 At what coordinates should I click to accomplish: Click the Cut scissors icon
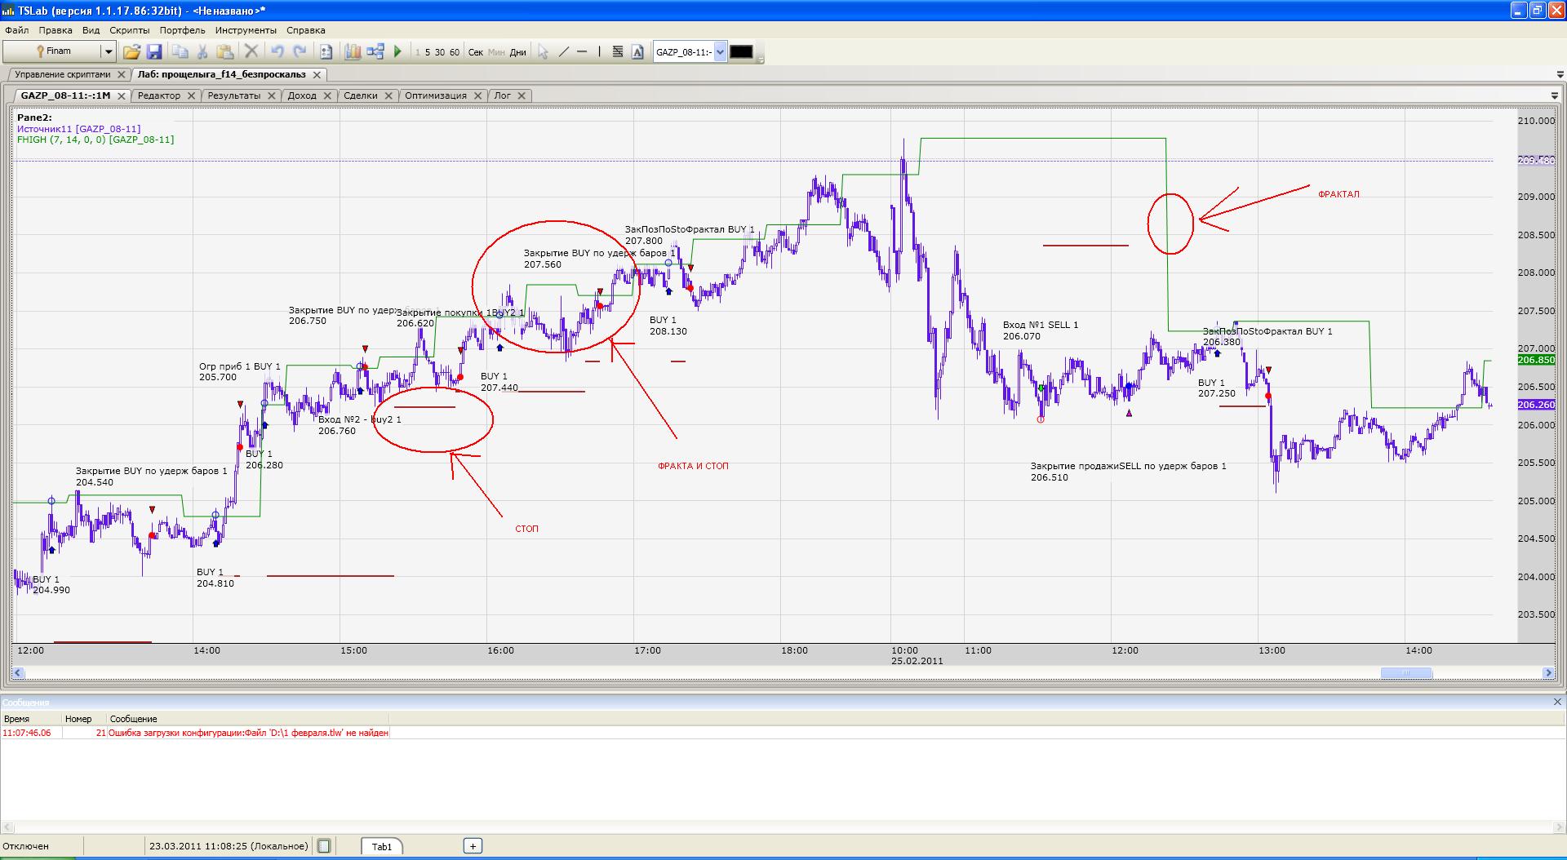203,51
